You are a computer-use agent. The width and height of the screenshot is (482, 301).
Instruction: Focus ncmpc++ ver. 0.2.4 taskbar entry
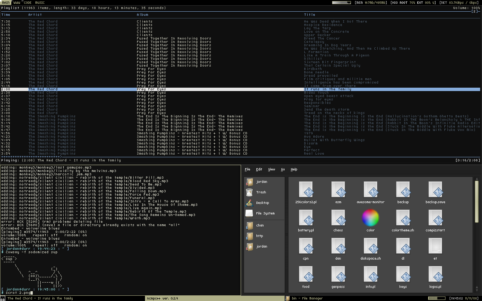162,298
